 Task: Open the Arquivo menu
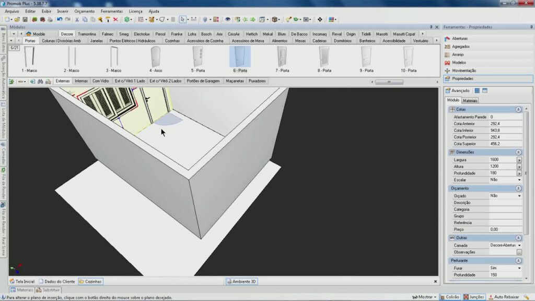pos(12,11)
